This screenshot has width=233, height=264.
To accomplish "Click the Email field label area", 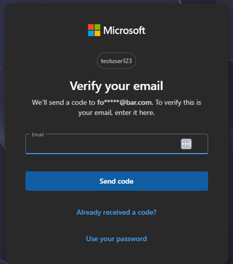I will (37, 134).
